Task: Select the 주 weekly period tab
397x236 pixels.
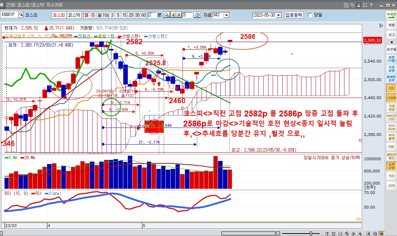Action: [93, 15]
